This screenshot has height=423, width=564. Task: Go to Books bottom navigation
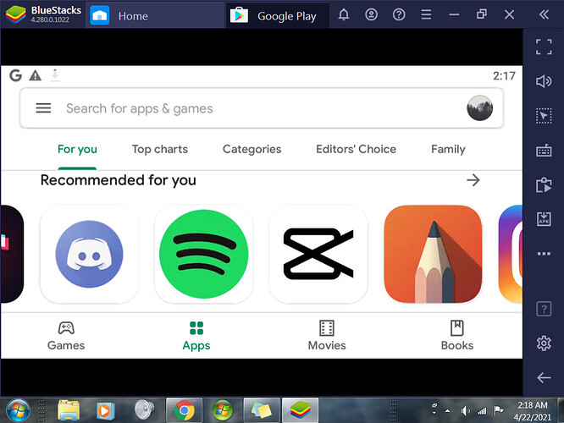tap(457, 336)
